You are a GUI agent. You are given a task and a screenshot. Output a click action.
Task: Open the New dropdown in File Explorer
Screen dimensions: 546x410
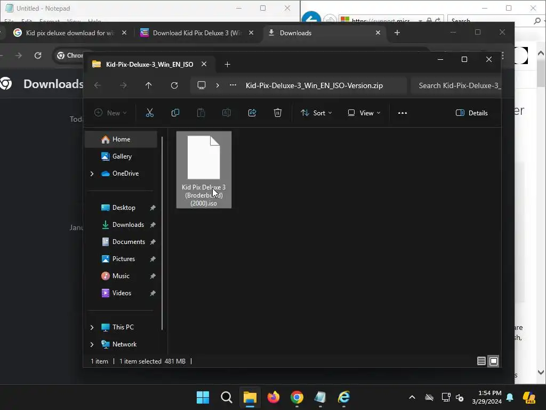(110, 113)
